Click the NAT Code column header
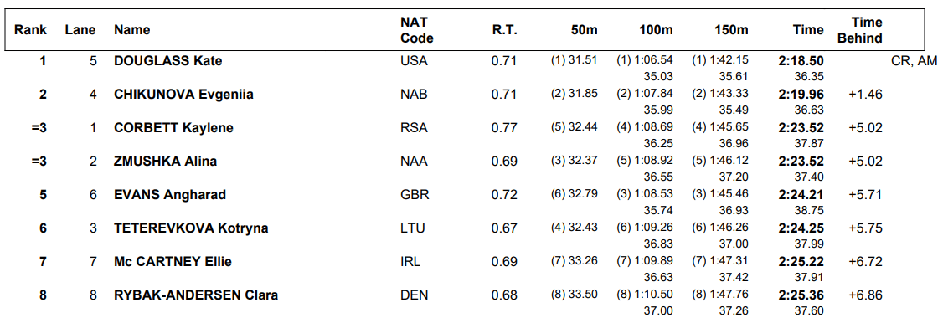The height and width of the screenshot is (323, 943). pyautogui.click(x=416, y=30)
